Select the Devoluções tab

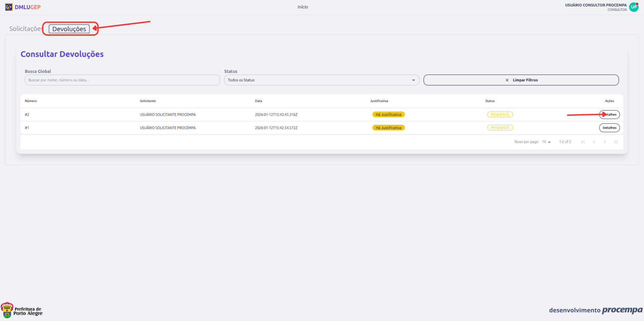[69, 29]
